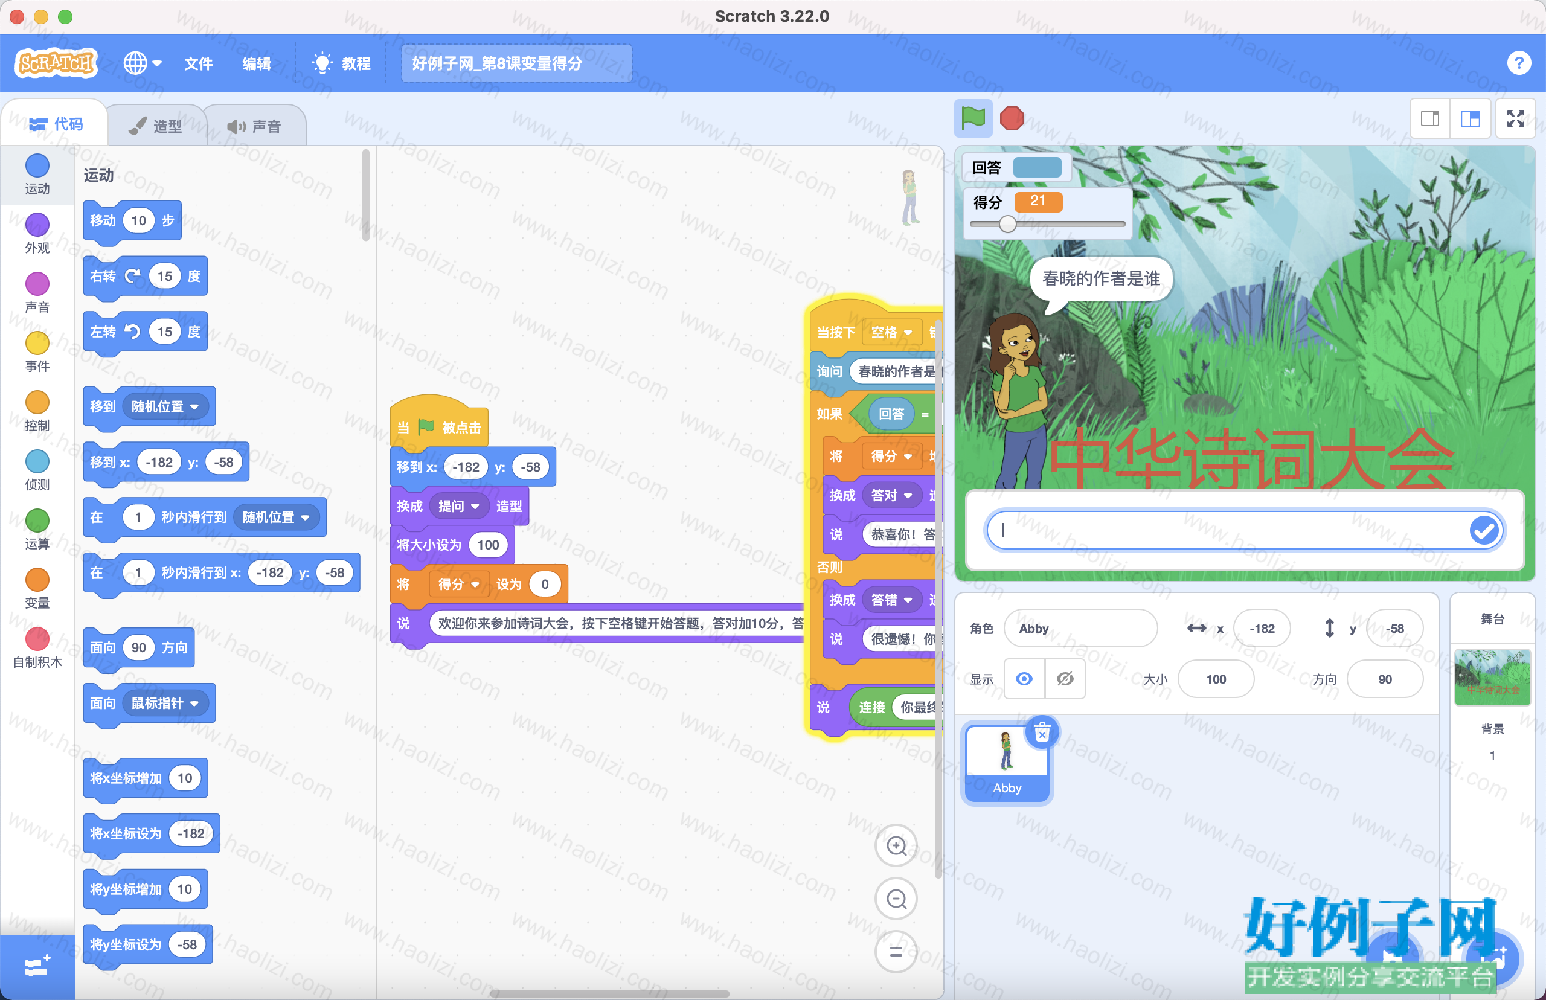
Task: Click the block palette vertical scrollbar
Action: click(365, 195)
